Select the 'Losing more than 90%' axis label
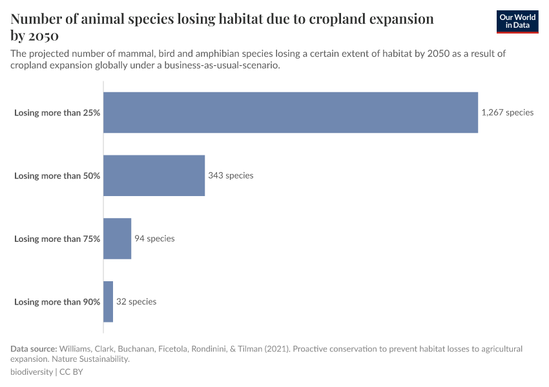 [x=57, y=302]
